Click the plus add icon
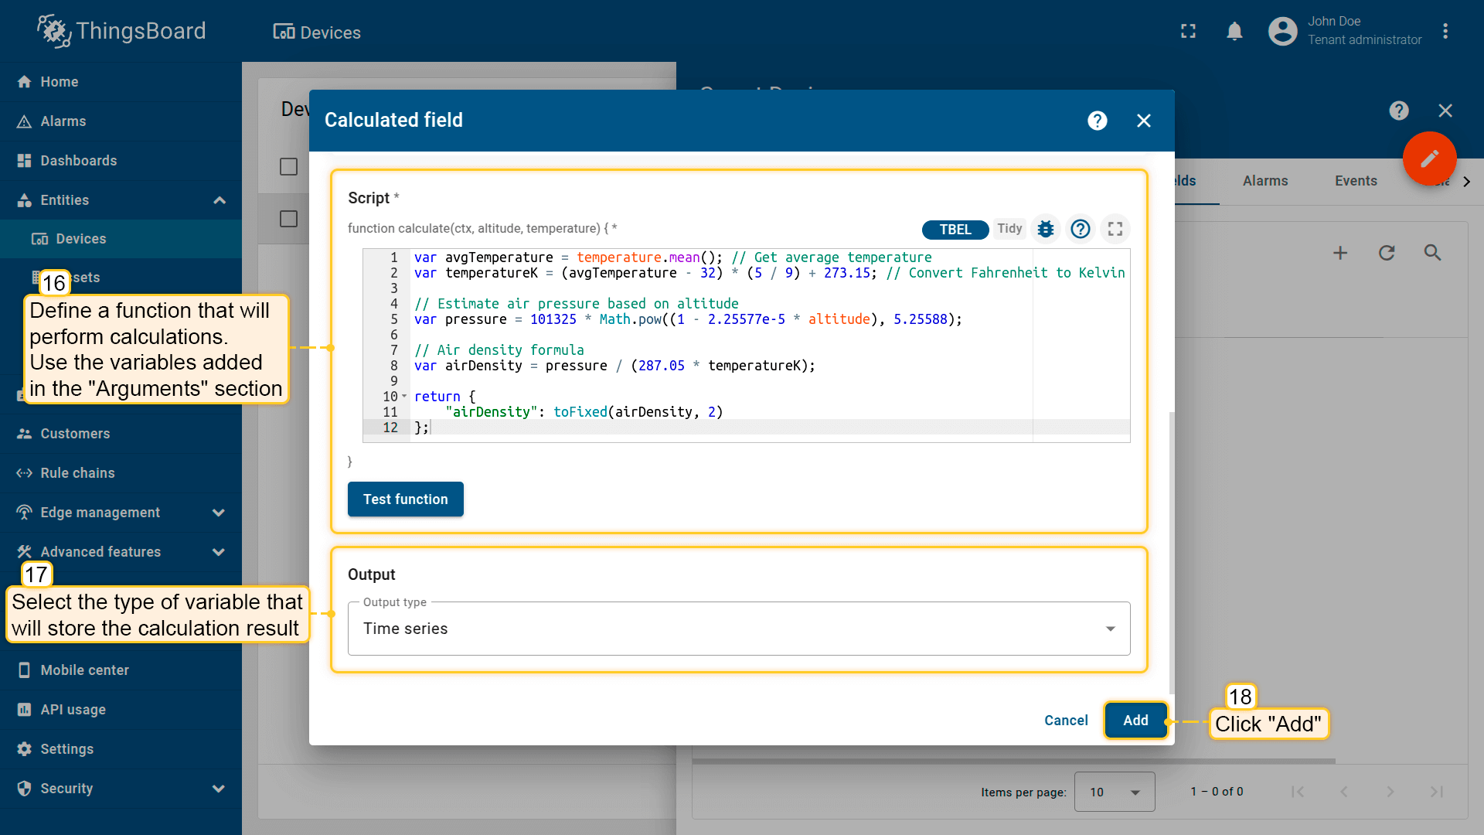Viewport: 1484px width, 835px height. coord(1340,253)
